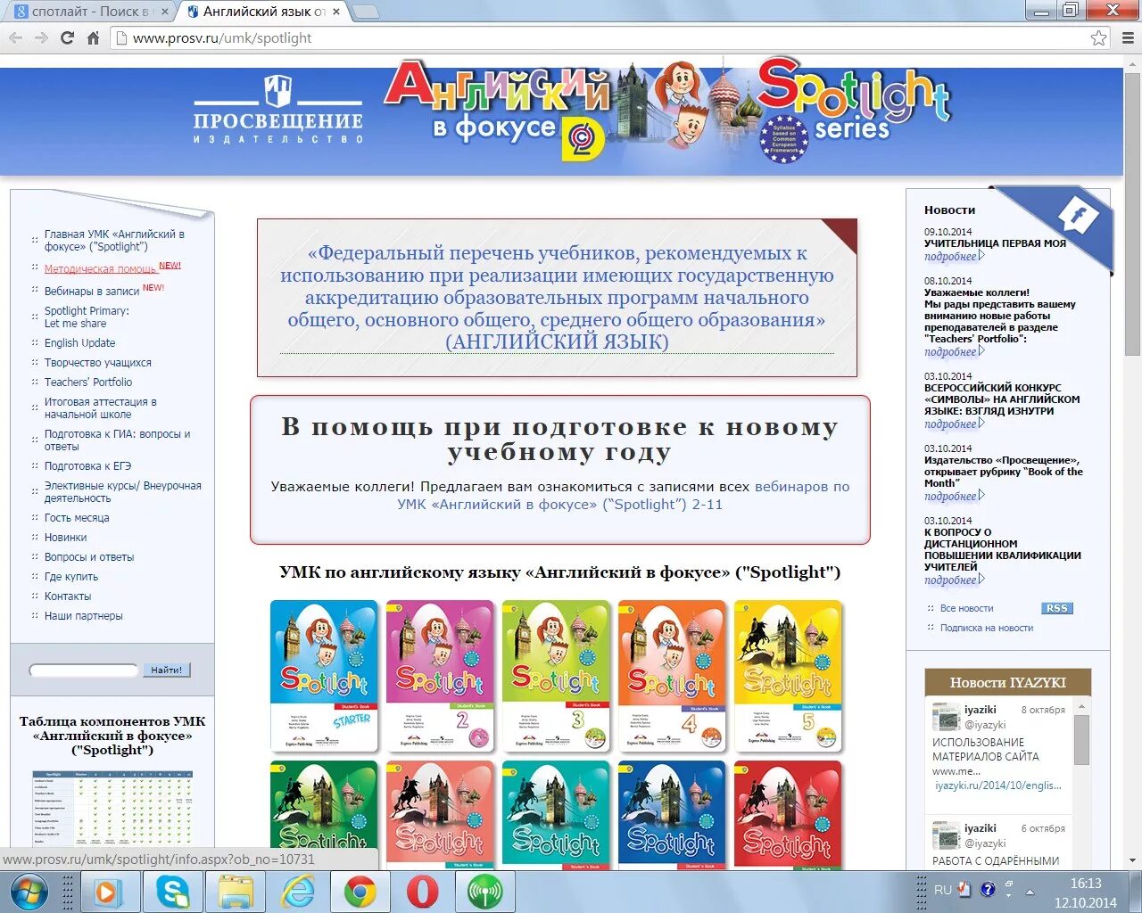The width and height of the screenshot is (1142, 913).
Task: Click the page vertical scrollbar thumb
Action: 1132,214
